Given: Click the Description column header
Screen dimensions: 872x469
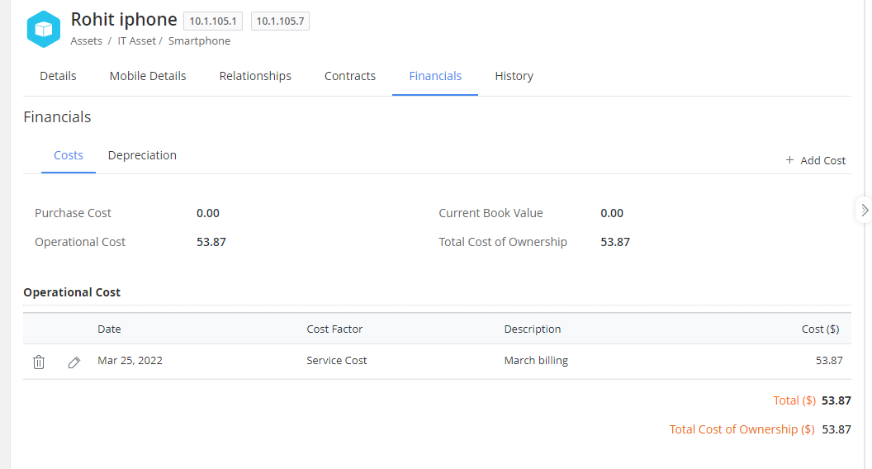Looking at the screenshot, I should pyautogui.click(x=533, y=329).
